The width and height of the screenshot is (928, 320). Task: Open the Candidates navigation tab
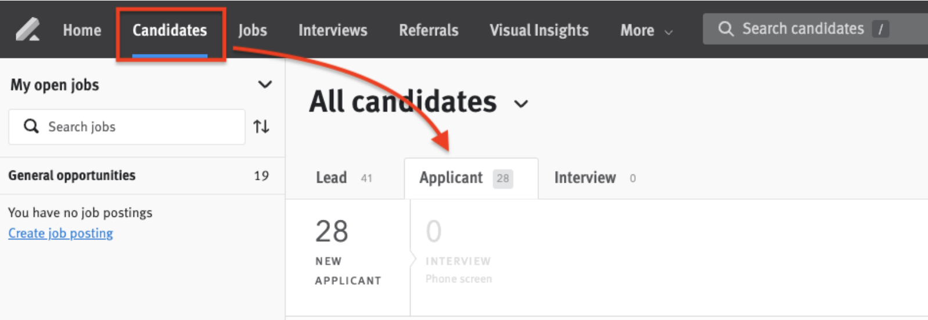pyautogui.click(x=170, y=30)
